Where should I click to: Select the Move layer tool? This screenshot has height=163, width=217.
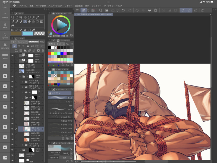coord(25,17)
